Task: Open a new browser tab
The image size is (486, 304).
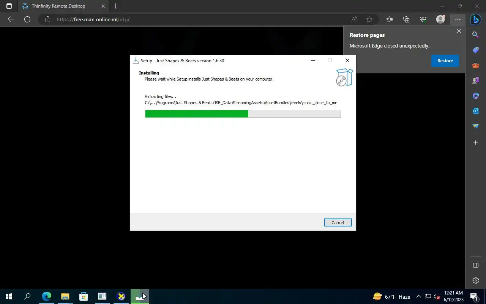Action: click(116, 6)
